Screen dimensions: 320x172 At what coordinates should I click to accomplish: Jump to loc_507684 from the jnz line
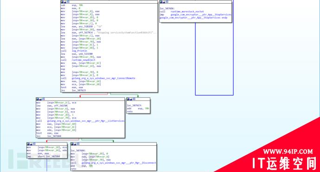coord(54,136)
